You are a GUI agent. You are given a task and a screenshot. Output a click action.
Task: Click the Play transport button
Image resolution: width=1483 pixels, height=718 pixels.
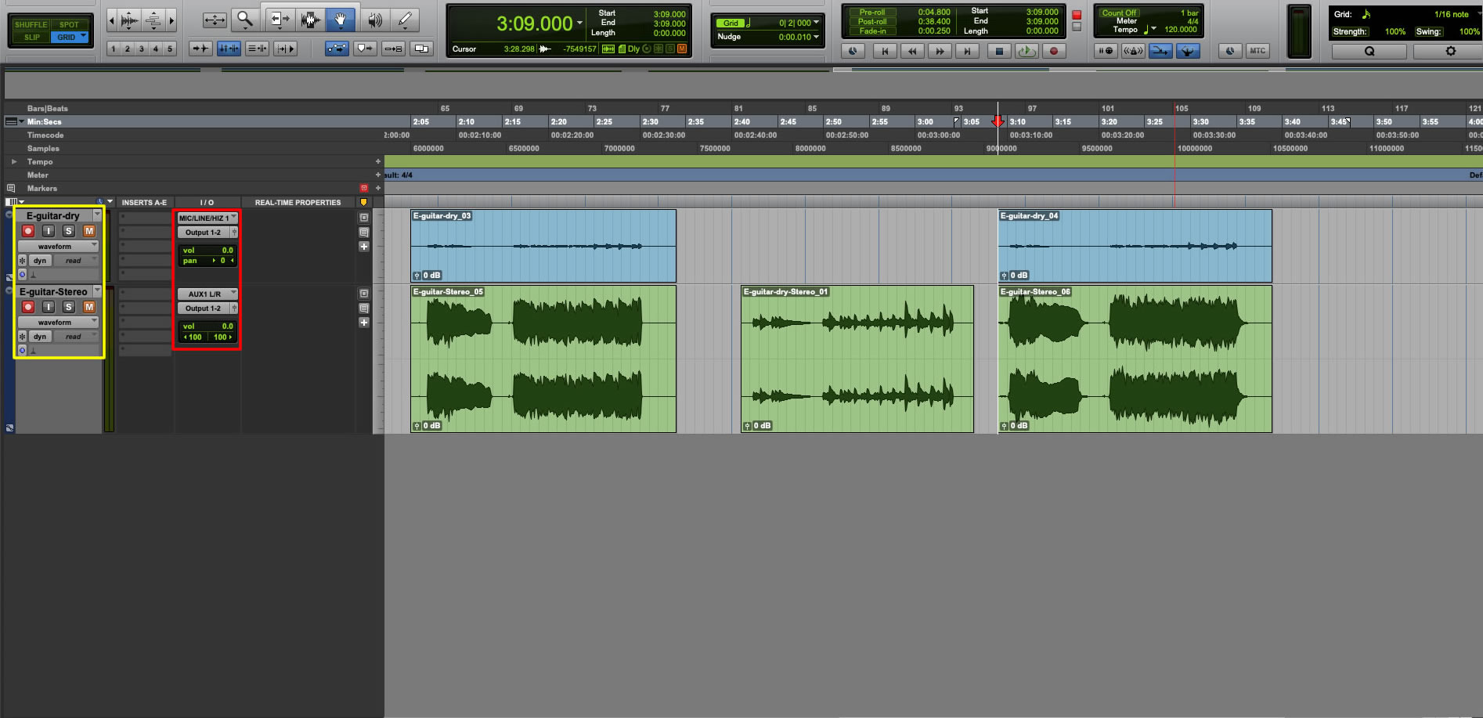(1026, 51)
